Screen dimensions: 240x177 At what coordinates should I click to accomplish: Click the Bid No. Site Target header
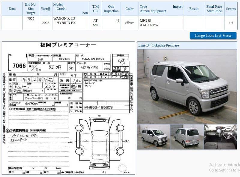tap(31, 9)
